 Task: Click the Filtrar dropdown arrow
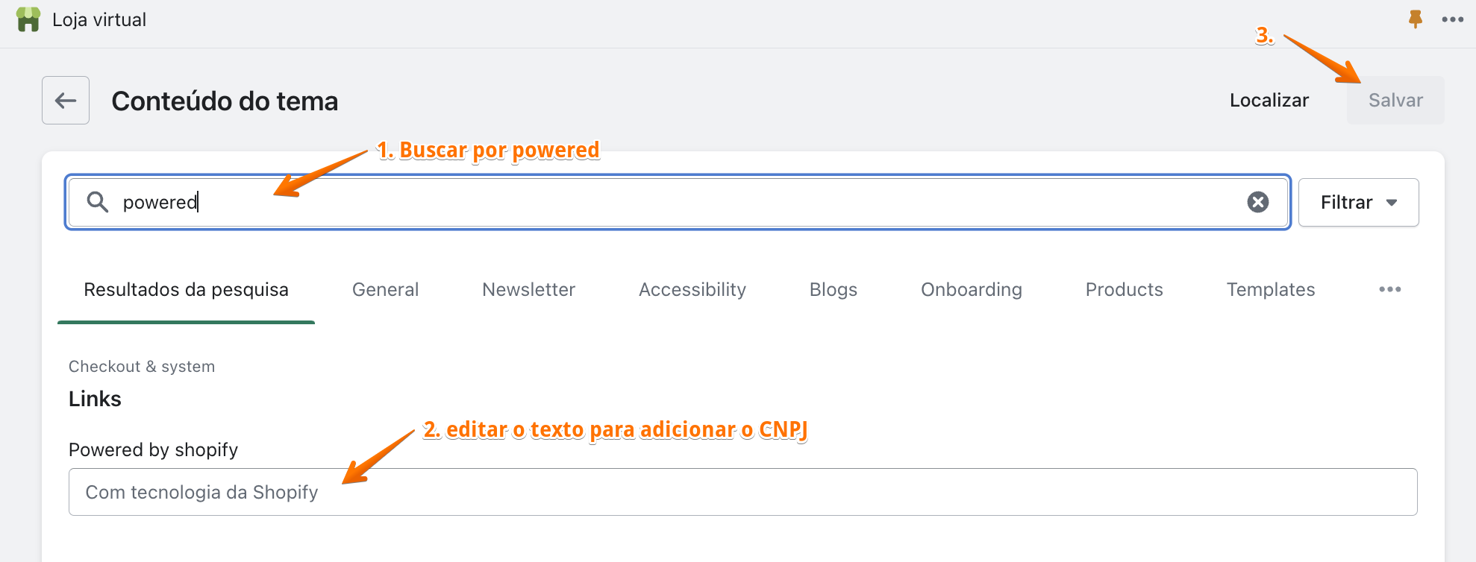1391,203
